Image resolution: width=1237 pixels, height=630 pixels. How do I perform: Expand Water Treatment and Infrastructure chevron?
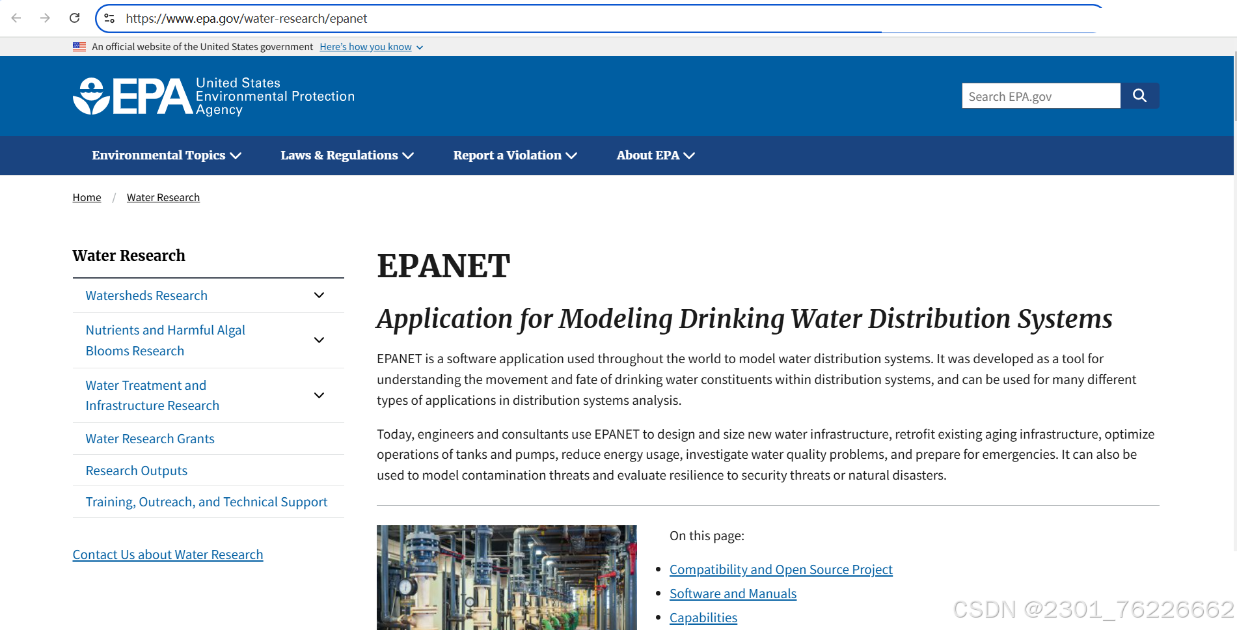tap(319, 396)
